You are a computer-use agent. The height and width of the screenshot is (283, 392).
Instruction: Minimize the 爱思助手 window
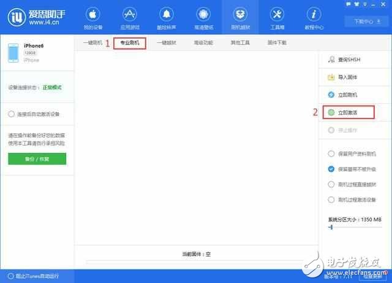pos(374,4)
